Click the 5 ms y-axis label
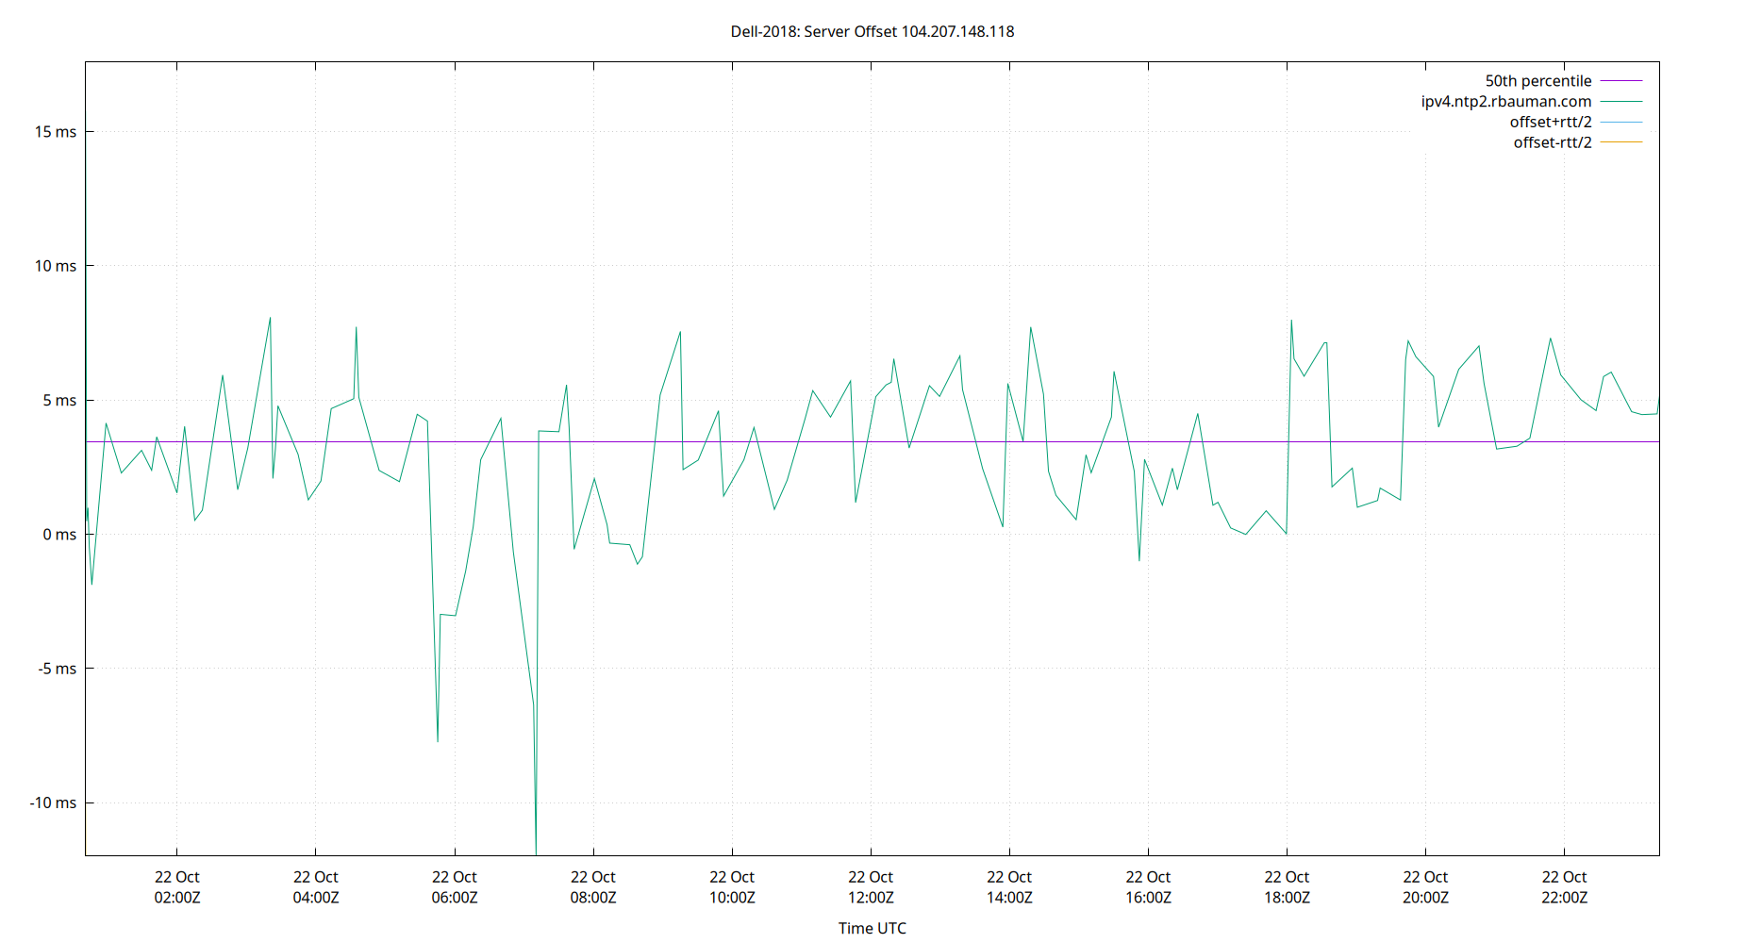The image size is (1745, 943). point(59,401)
